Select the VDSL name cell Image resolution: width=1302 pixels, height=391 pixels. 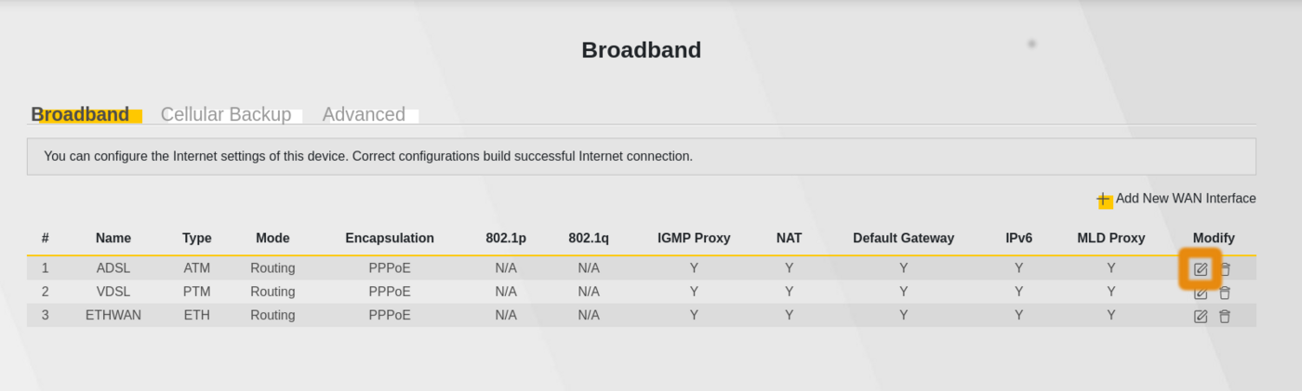pos(113,292)
